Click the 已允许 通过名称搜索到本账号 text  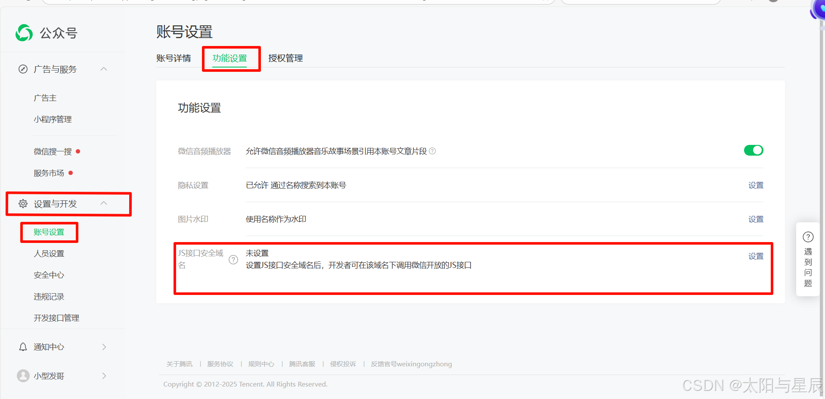[x=296, y=185]
